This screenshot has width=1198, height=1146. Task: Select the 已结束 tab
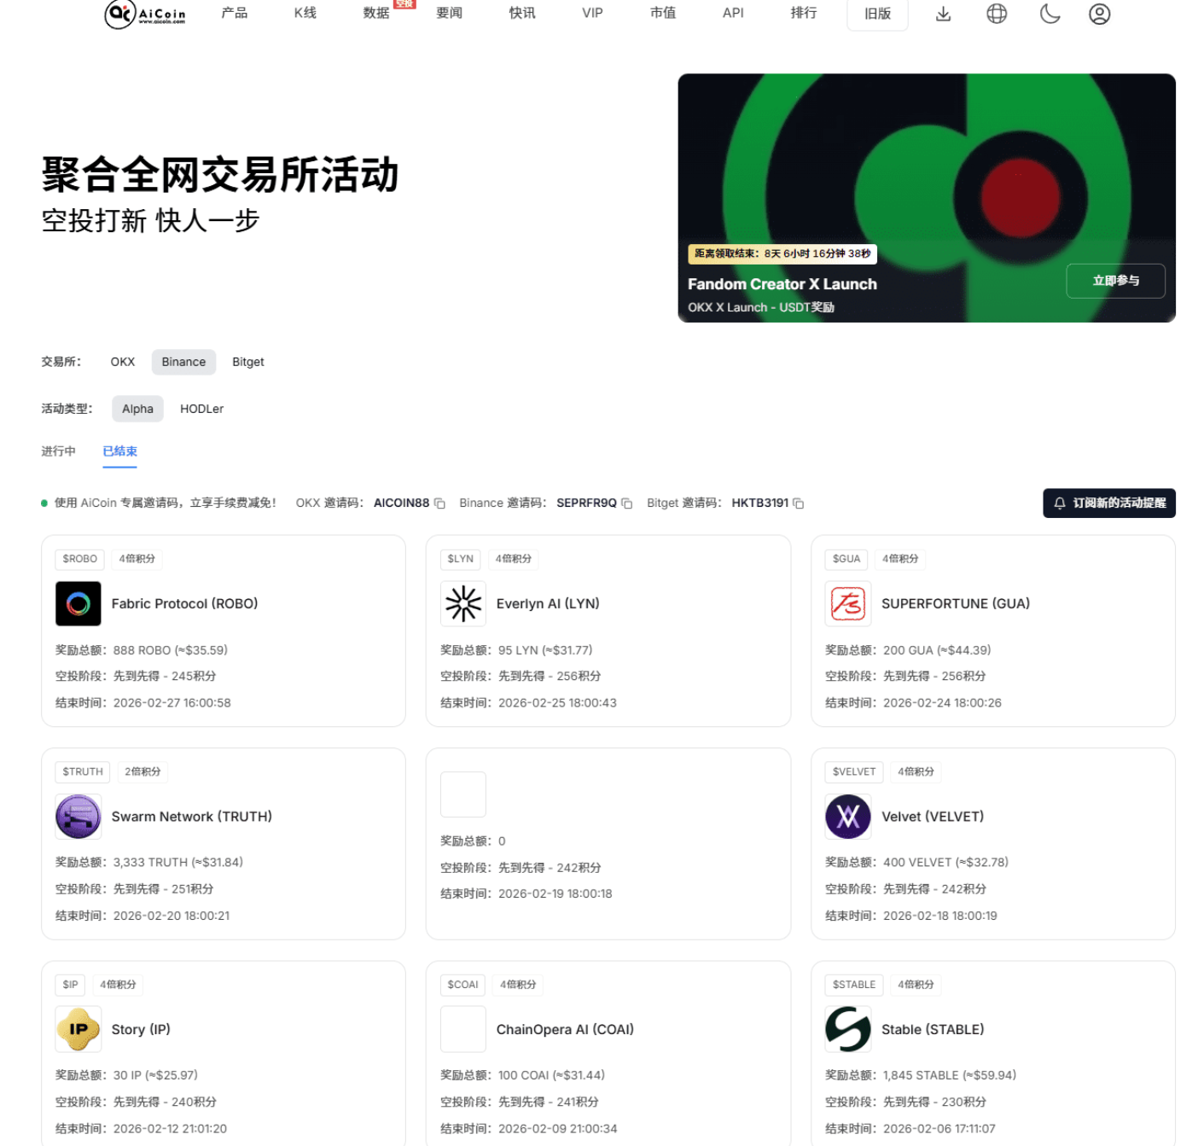pos(119,451)
